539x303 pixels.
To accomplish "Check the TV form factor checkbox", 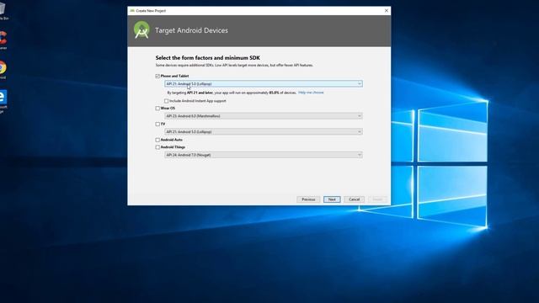I will tap(157, 124).
